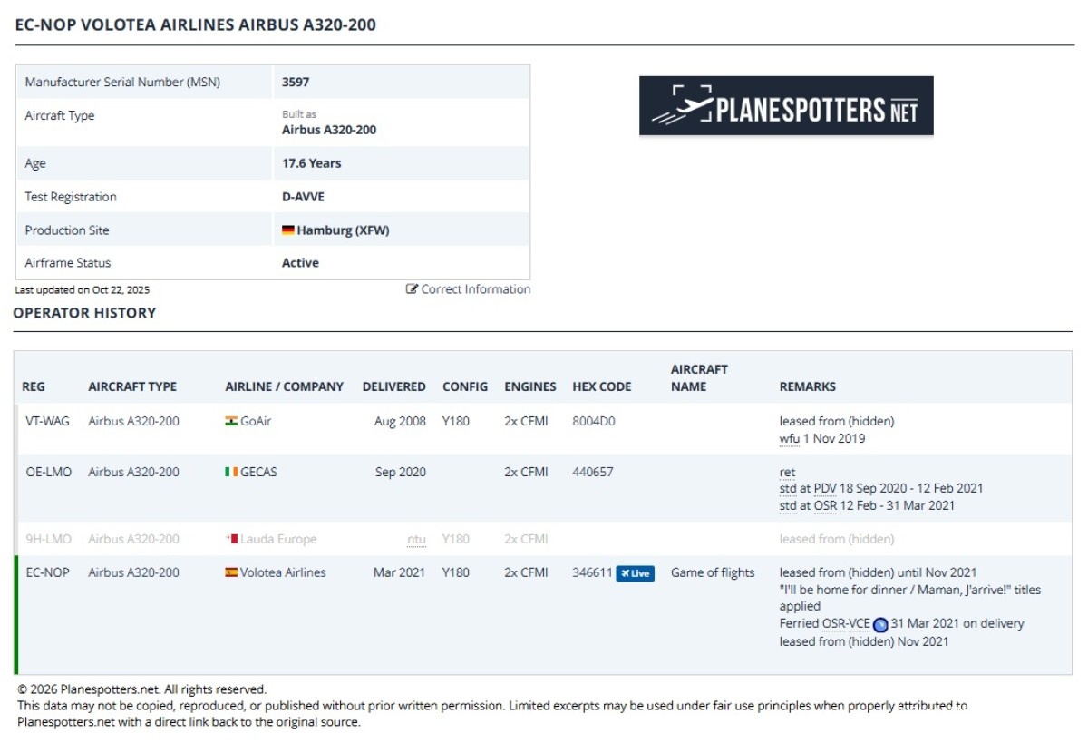Click the PDV airport code link
1088x743 pixels.
825,489
